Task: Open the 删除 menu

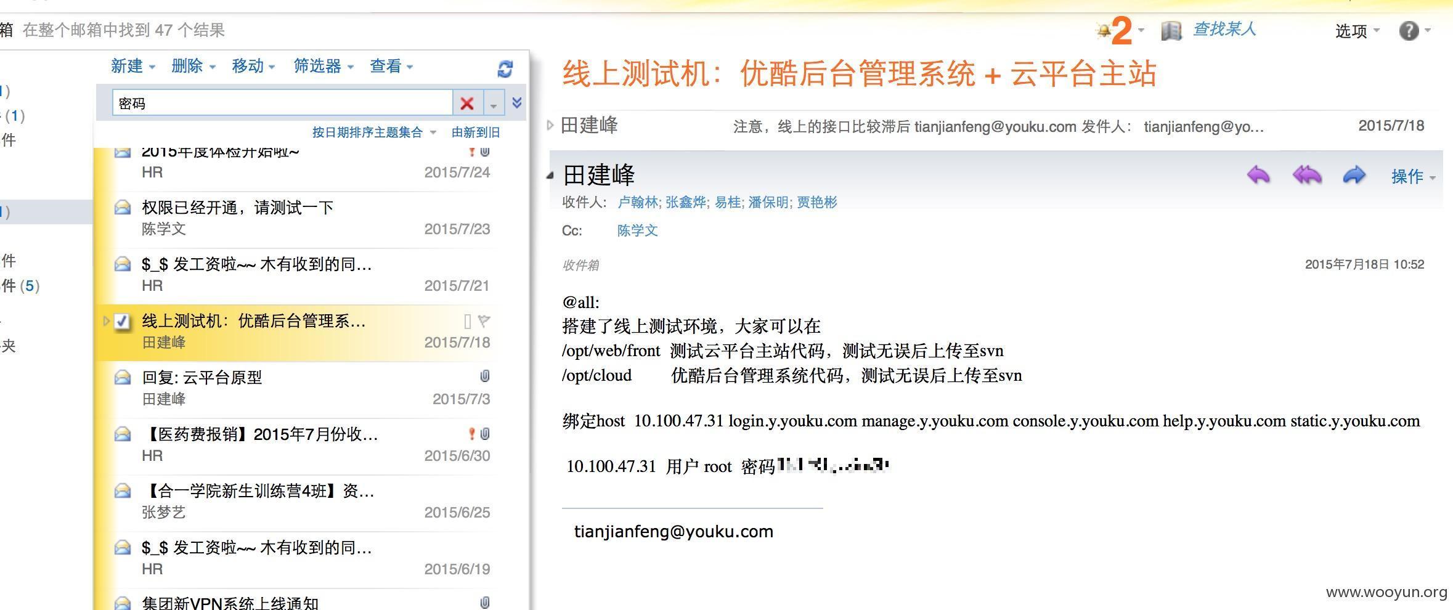Action: (x=193, y=66)
